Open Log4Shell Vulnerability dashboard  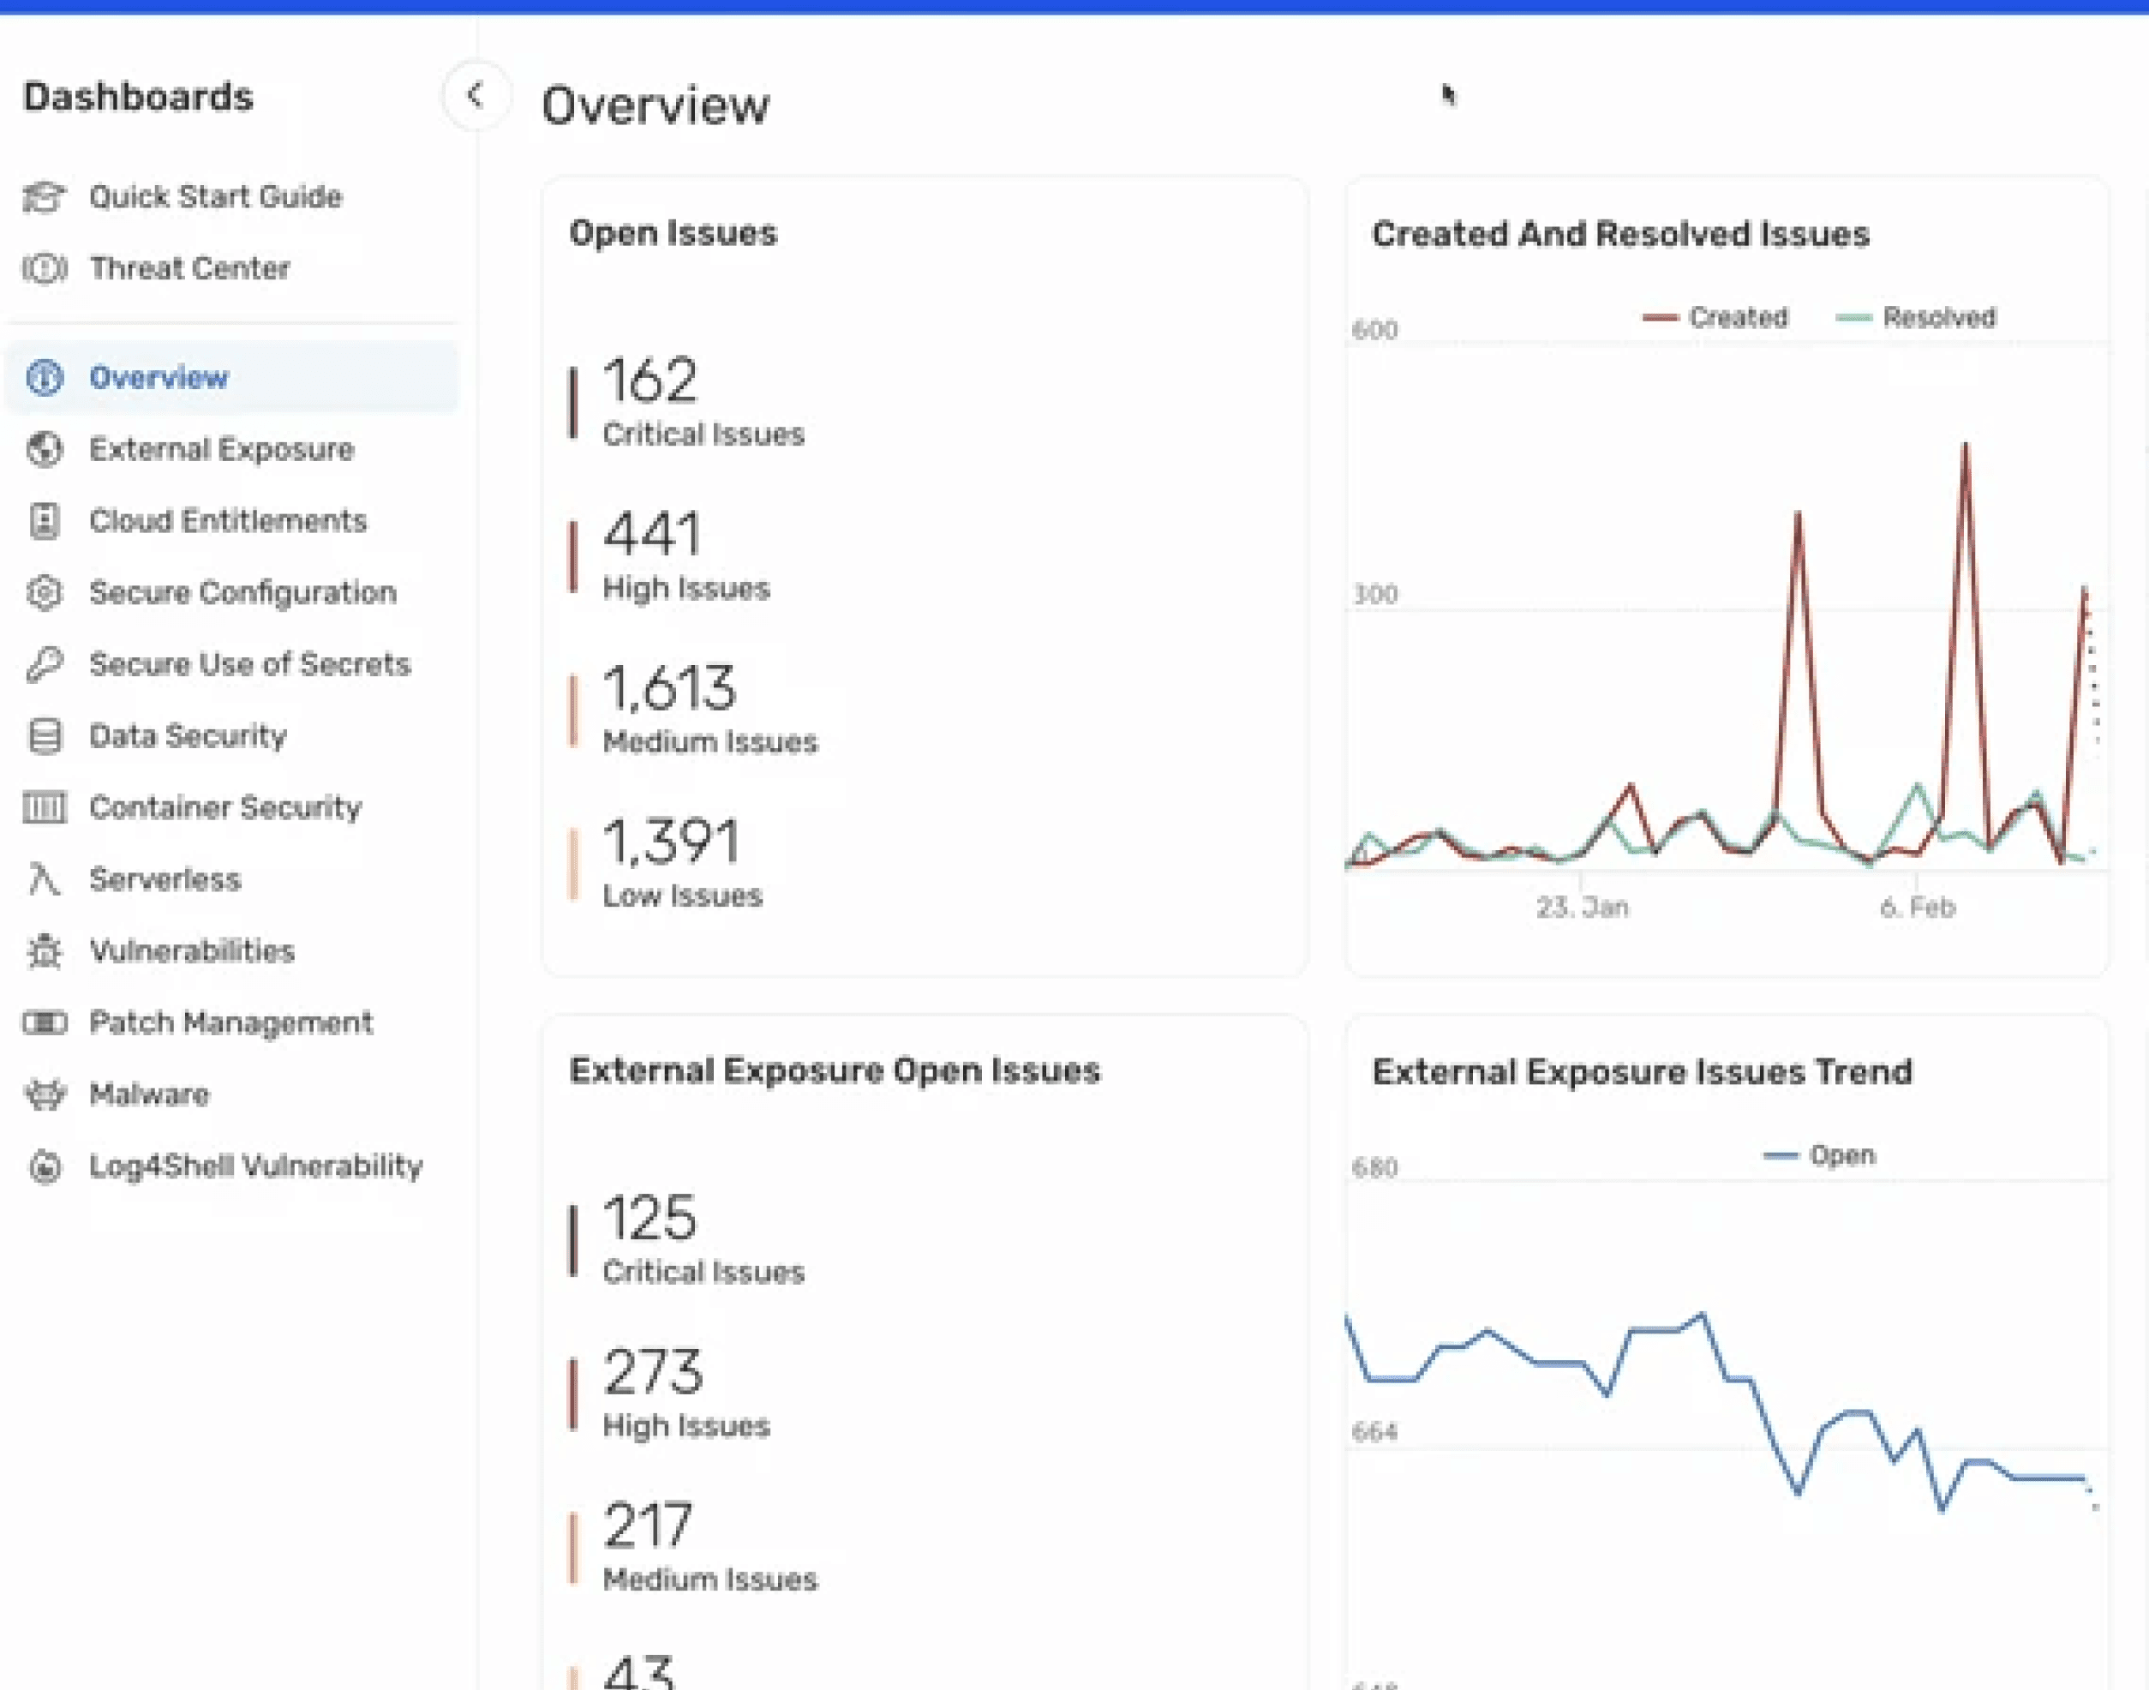[x=256, y=1166]
